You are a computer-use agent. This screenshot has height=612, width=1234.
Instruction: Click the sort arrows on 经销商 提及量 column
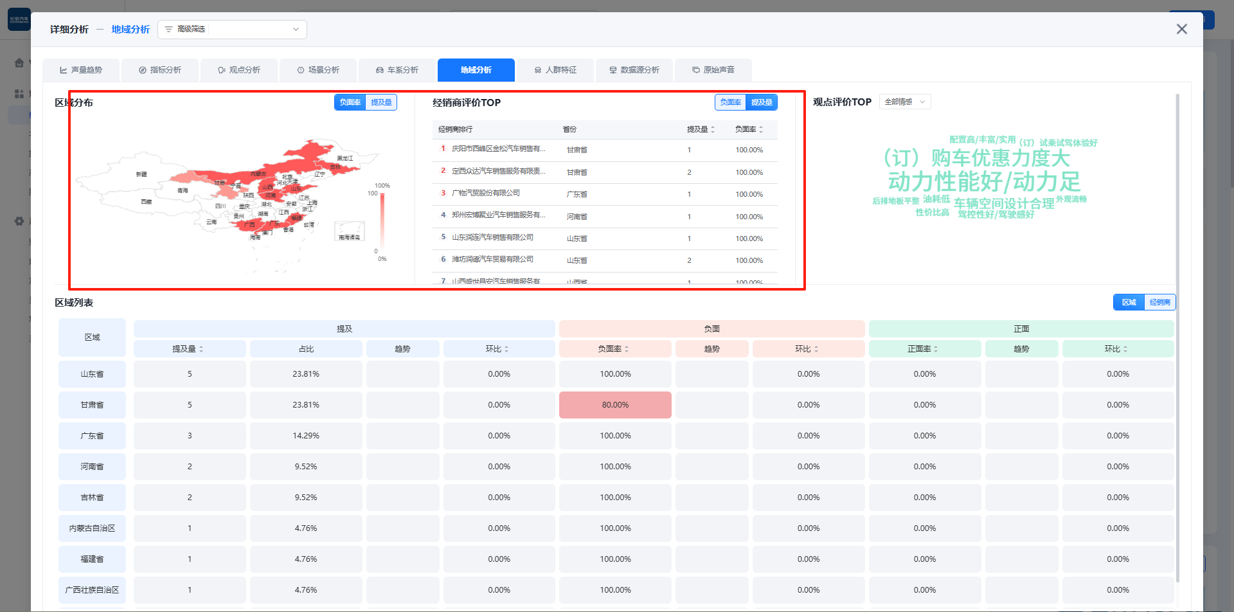713,130
